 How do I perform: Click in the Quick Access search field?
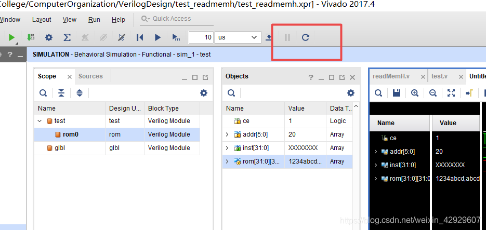(x=177, y=19)
